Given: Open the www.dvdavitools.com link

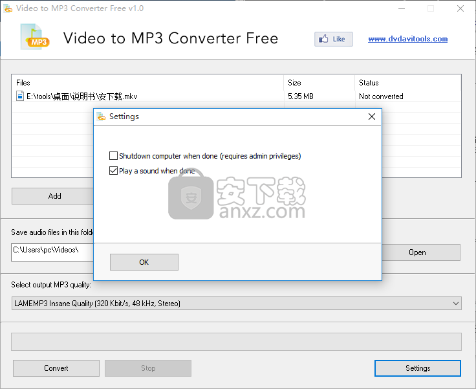Looking at the screenshot, I should click(x=407, y=39).
